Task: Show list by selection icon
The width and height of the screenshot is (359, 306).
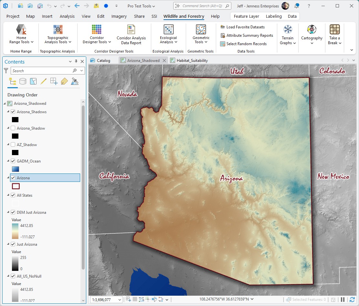Action: click(x=33, y=81)
